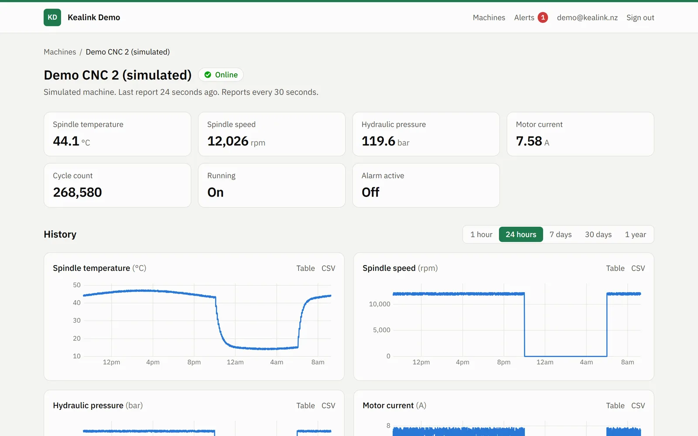Click the Running On status card
The image size is (698, 436).
272,185
